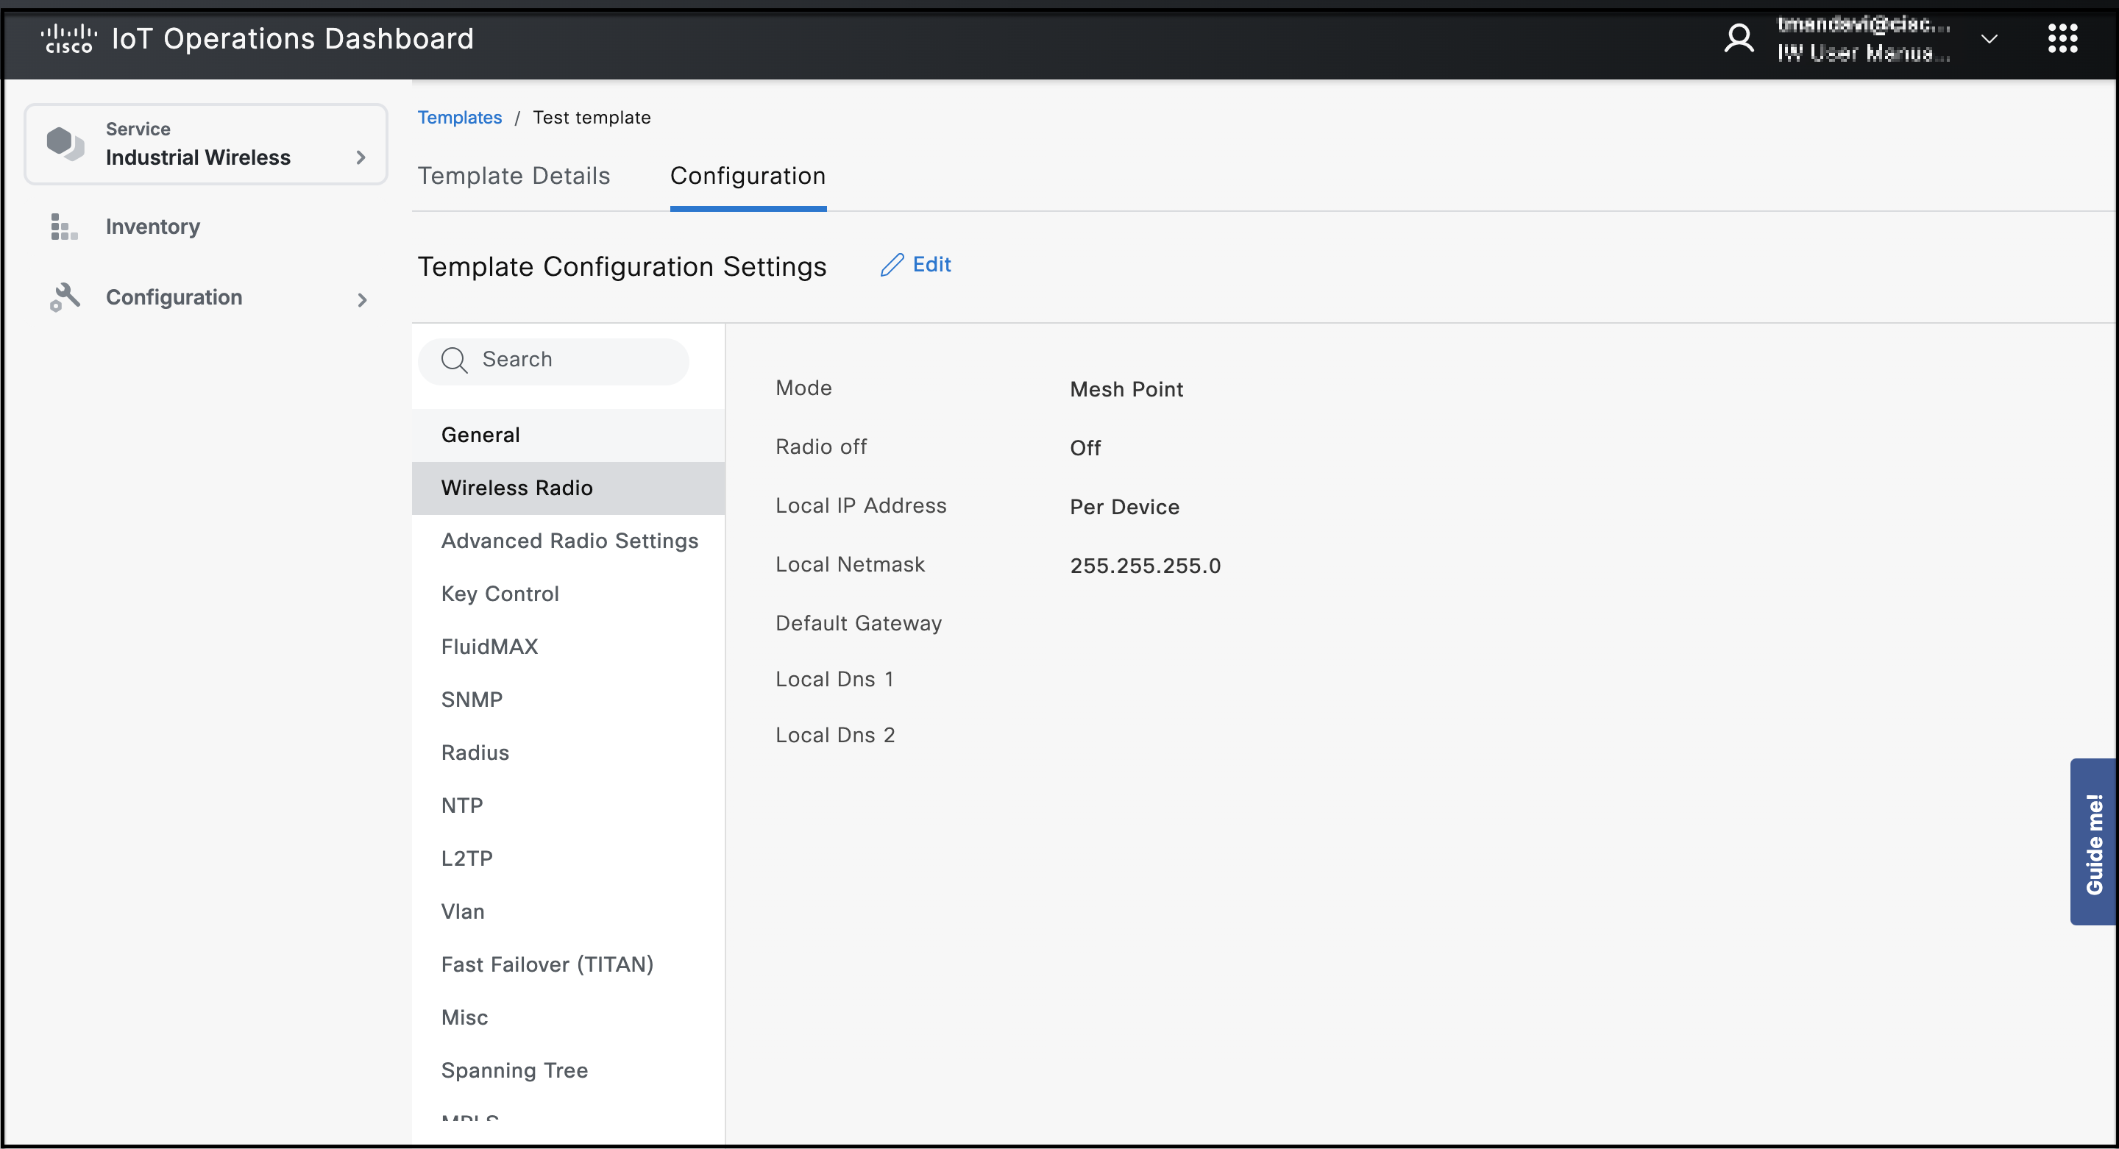The image size is (2119, 1149).
Task: Click the Mesh Point mode value
Action: (1126, 389)
